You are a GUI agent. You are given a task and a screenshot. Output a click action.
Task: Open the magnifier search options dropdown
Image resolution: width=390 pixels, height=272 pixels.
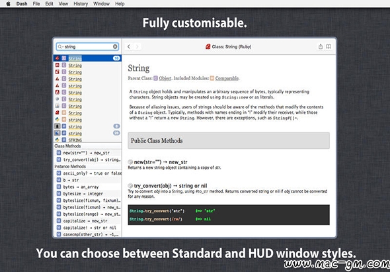click(x=60, y=46)
